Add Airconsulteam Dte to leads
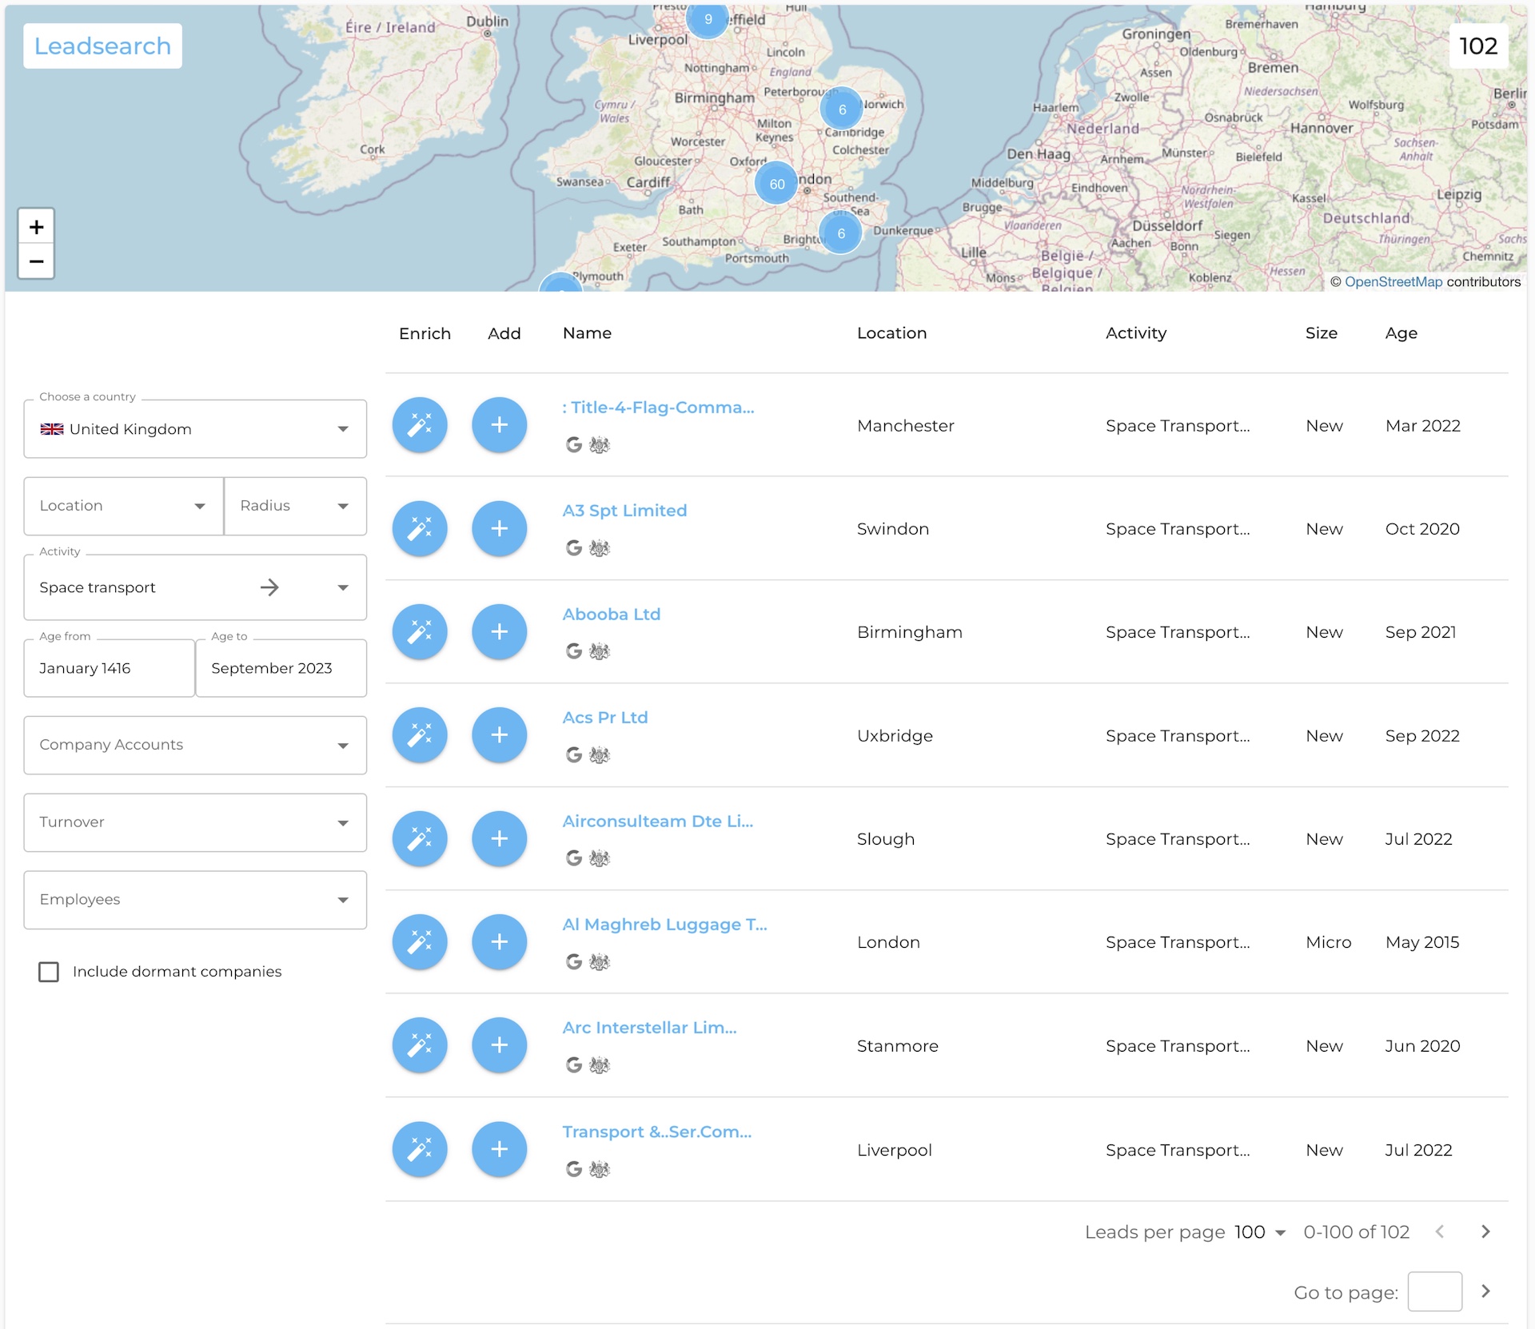Viewport: 1535px width, 1329px height. [499, 838]
